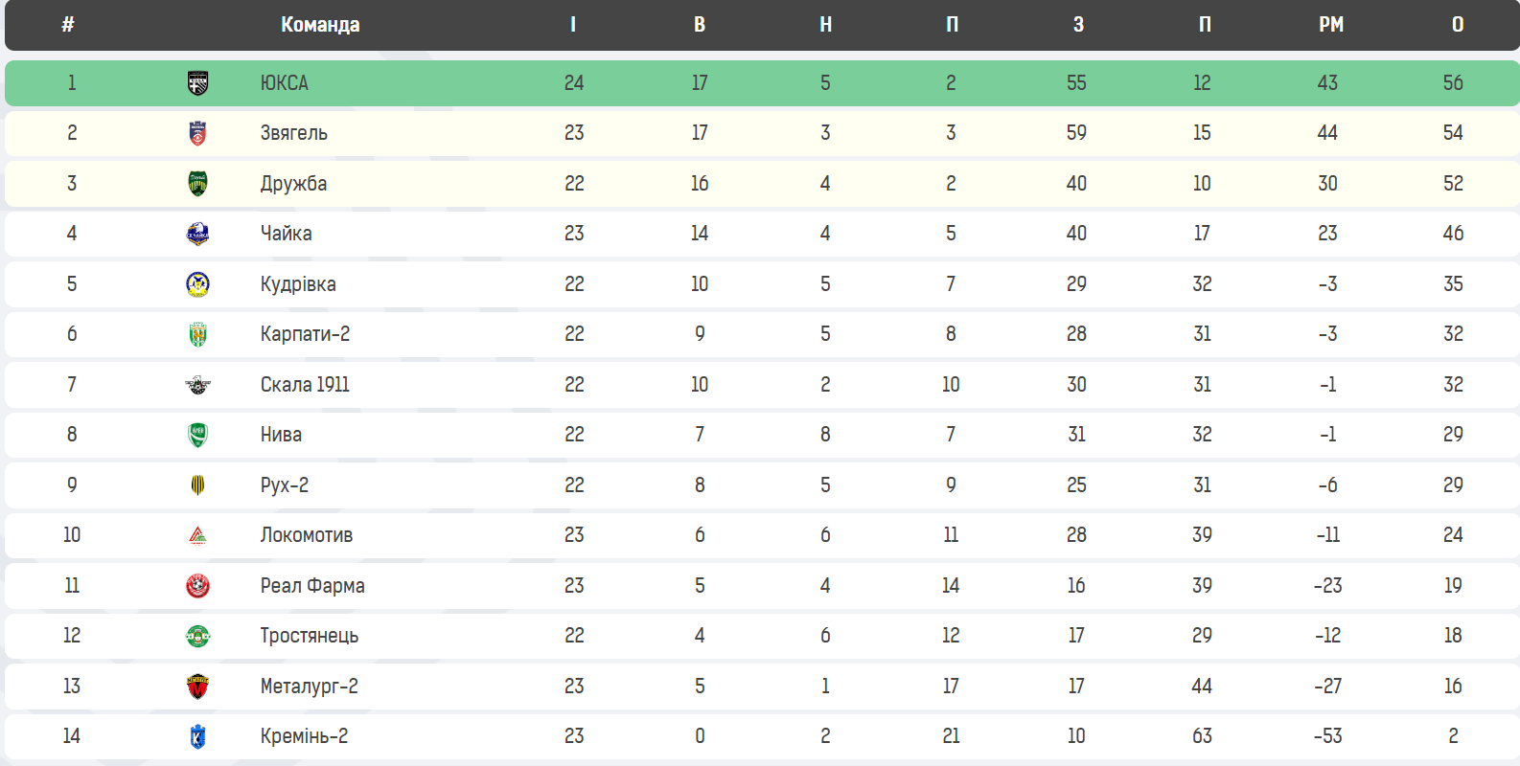1520x766 pixels.
Task: Click the Кремінь-2 blue crest
Action: click(x=197, y=736)
